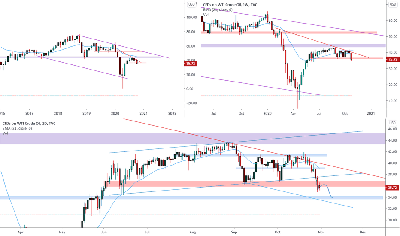This screenshot has width=400, height=236.
Task: Select the blue projected price arrow near November
Action: tap(327, 191)
